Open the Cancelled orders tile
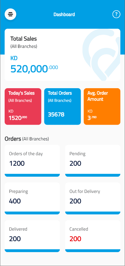 pos(93,236)
